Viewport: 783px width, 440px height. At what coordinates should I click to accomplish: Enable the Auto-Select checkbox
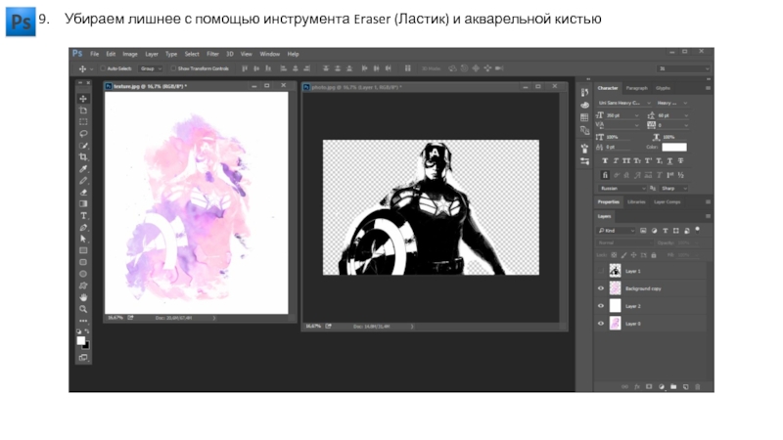click(x=104, y=68)
